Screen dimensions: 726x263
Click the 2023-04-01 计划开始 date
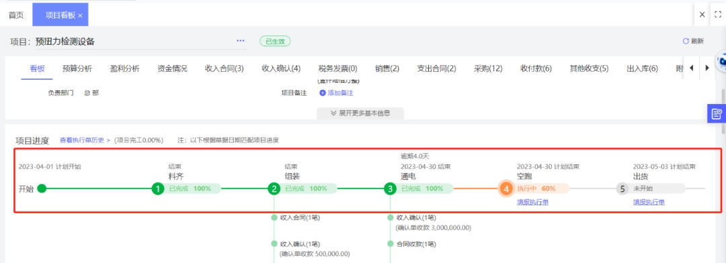(50, 166)
